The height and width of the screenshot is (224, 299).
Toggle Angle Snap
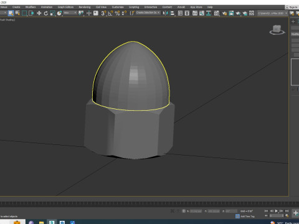(x=110, y=13)
